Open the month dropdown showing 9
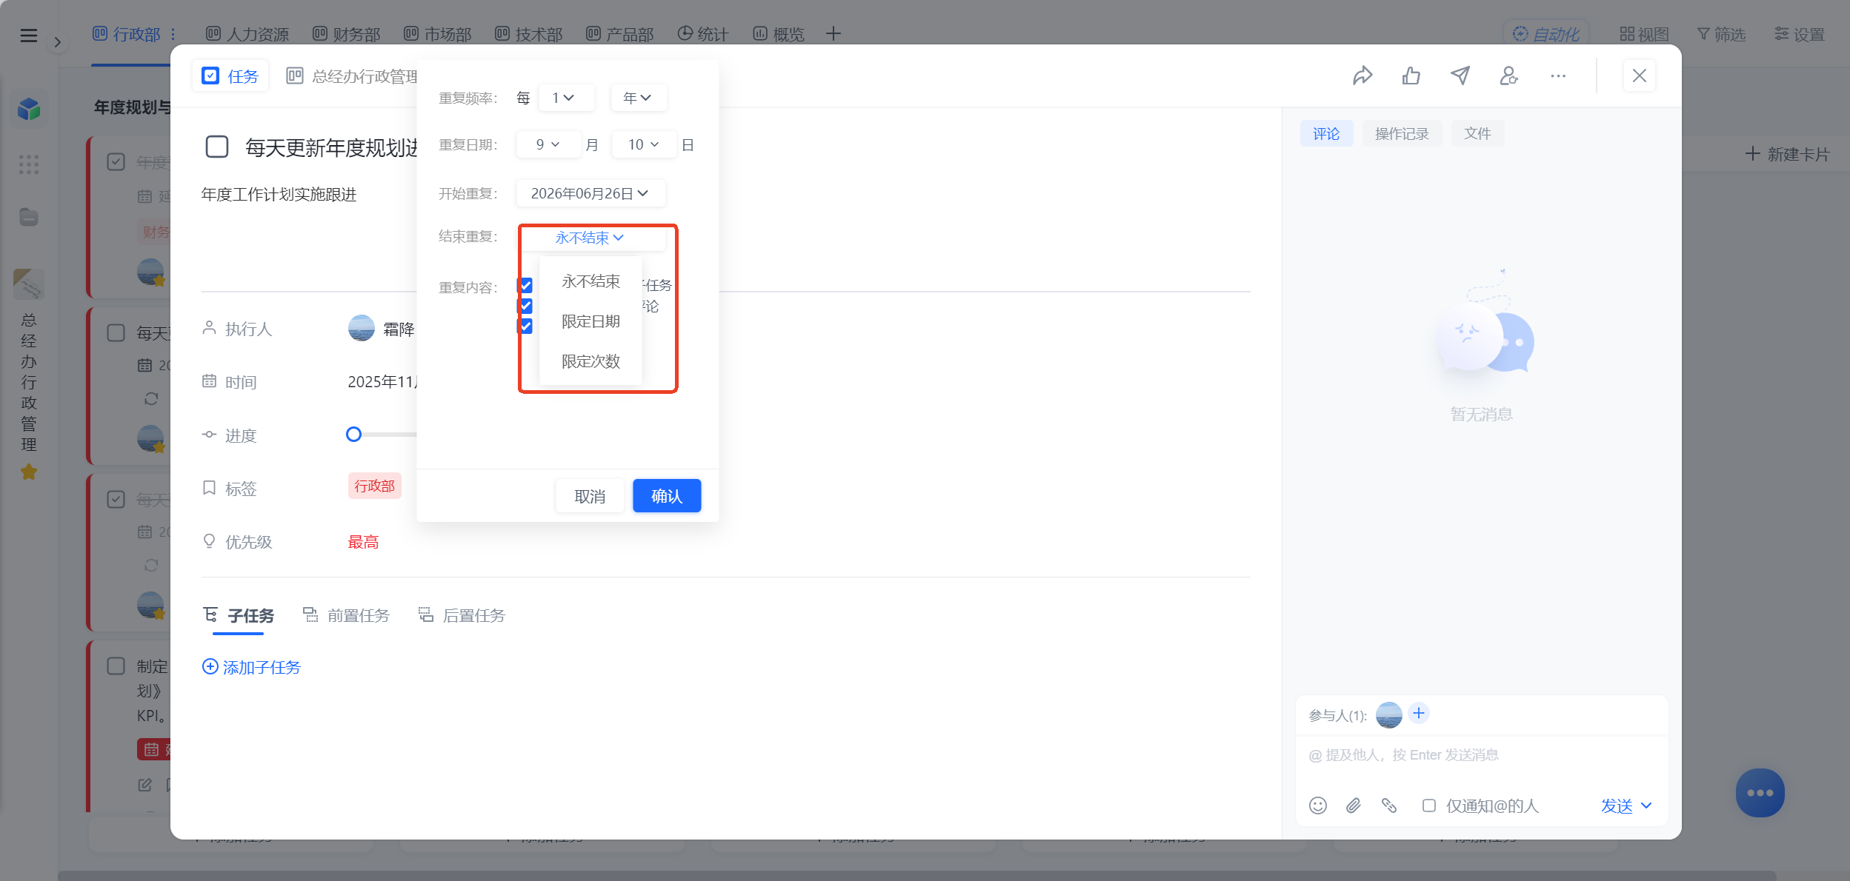The height and width of the screenshot is (881, 1850). 548,144
